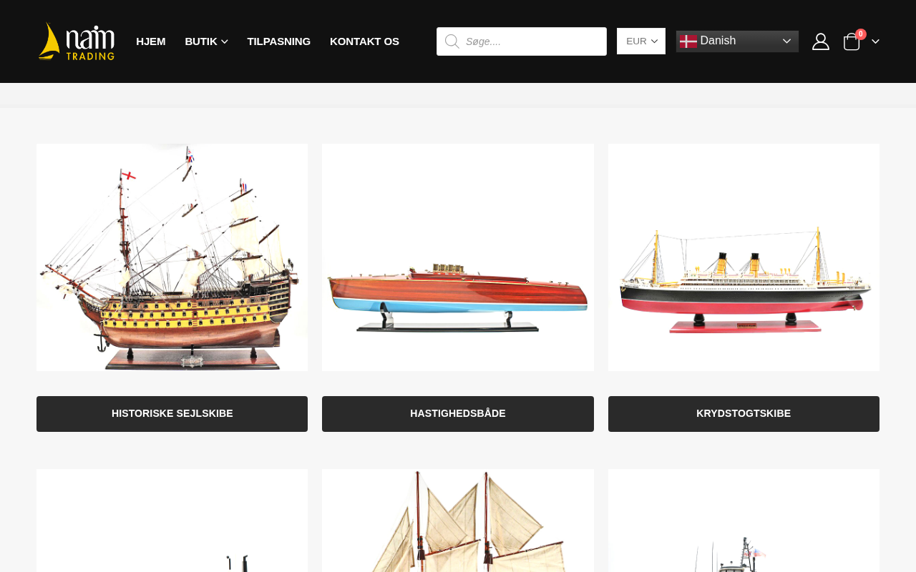
Task: Open the user account icon
Action: tap(821, 41)
